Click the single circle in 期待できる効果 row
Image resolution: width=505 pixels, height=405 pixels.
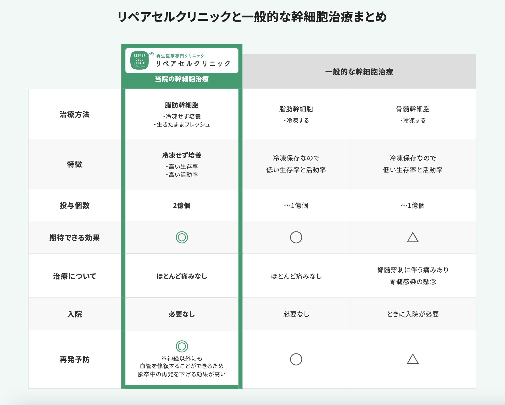click(x=296, y=237)
